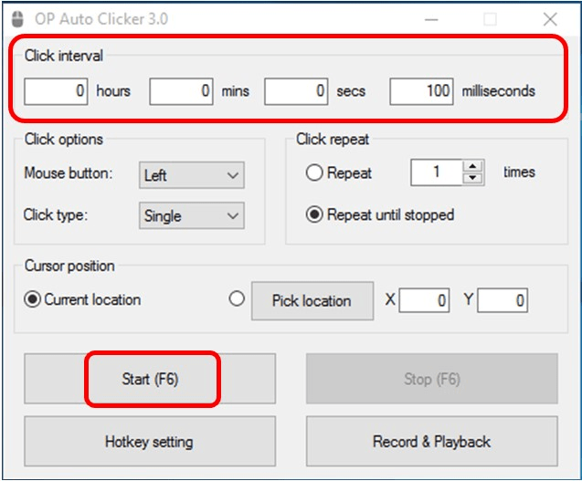Click the OP Auto Clicker mouse icon

click(16, 19)
